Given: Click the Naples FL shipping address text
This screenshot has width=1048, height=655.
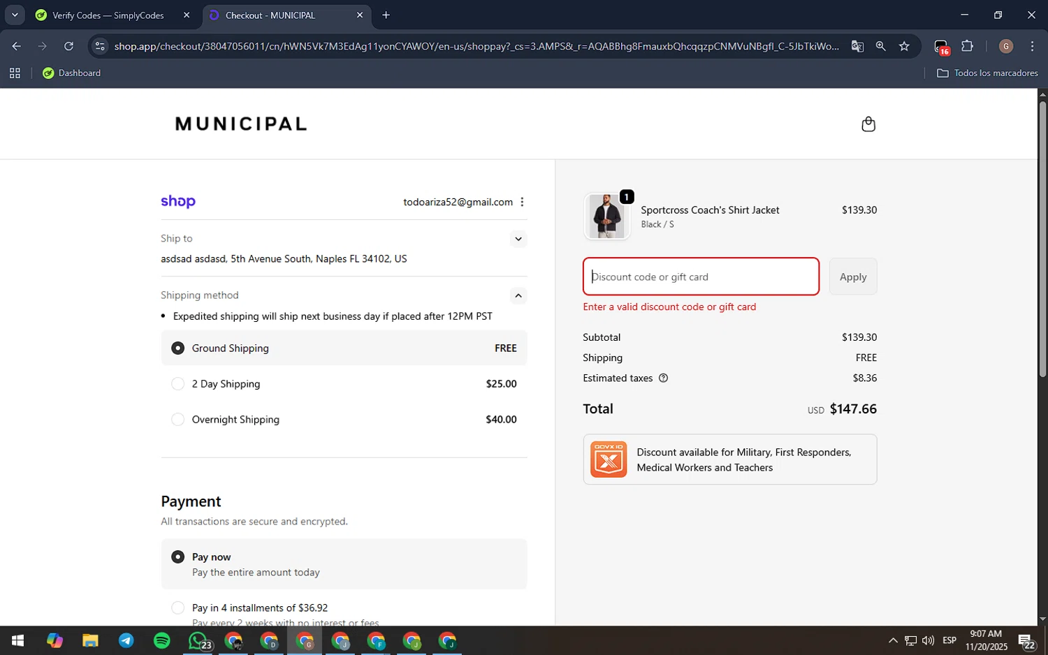Looking at the screenshot, I should coord(284,258).
